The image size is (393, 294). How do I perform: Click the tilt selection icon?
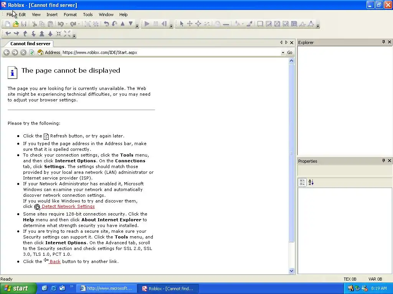point(114,24)
